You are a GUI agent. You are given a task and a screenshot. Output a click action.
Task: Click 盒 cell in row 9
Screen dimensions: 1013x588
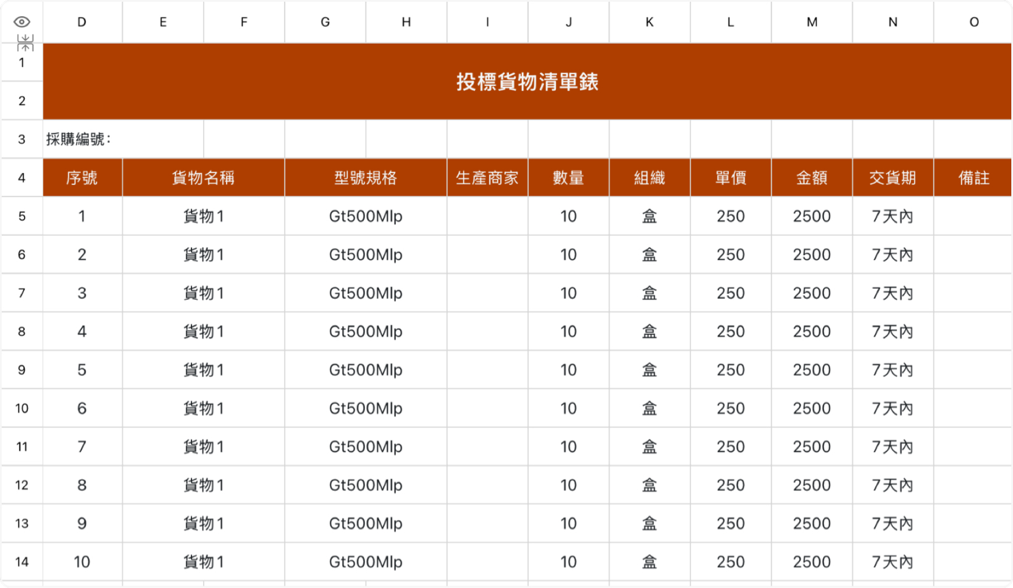coord(649,370)
